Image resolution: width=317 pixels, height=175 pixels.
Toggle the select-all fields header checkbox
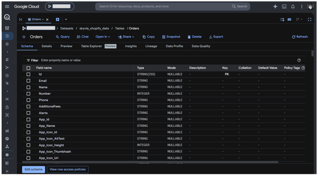28,68
